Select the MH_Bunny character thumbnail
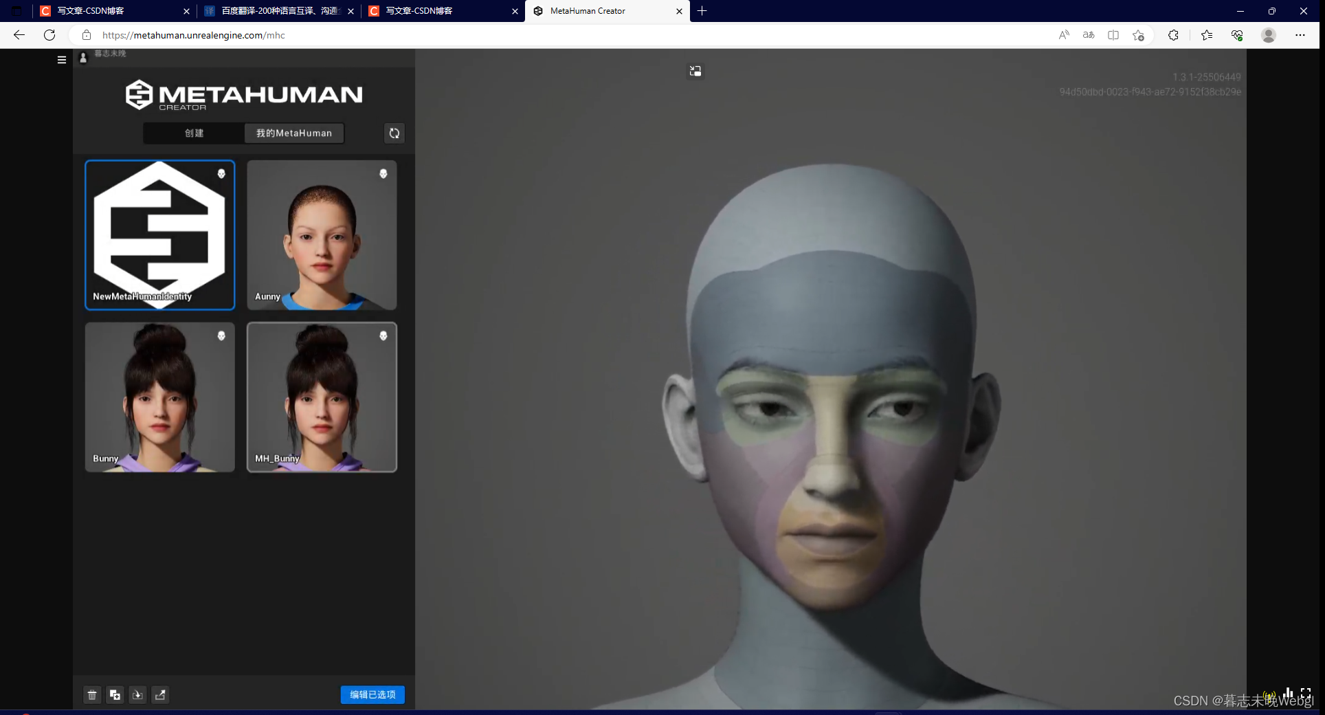 [322, 397]
